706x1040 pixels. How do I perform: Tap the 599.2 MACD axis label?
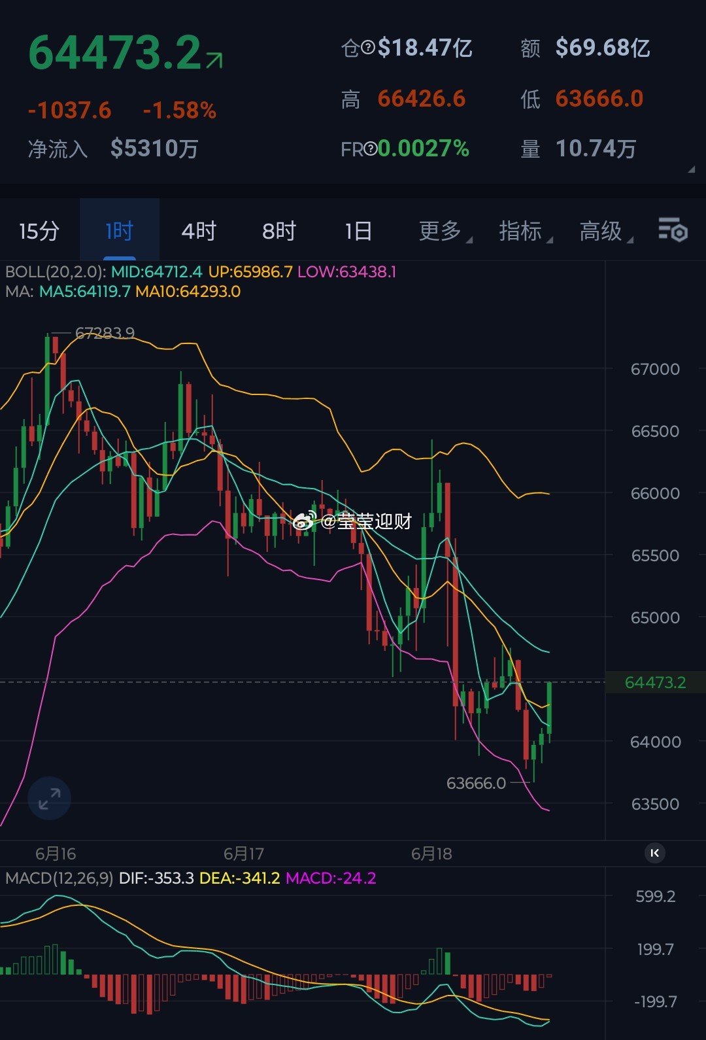tap(656, 896)
